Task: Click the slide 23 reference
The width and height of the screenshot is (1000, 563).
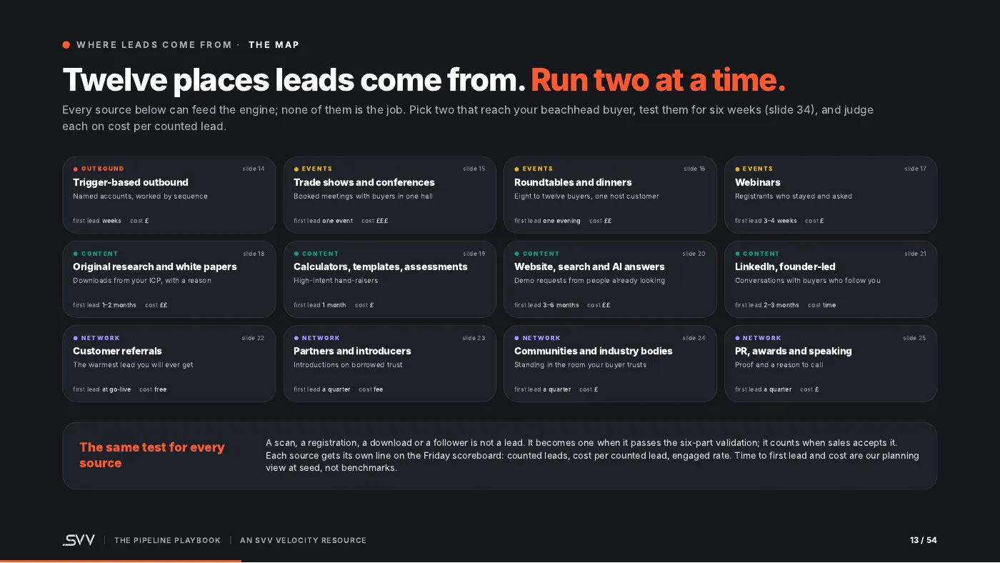Action: point(474,338)
